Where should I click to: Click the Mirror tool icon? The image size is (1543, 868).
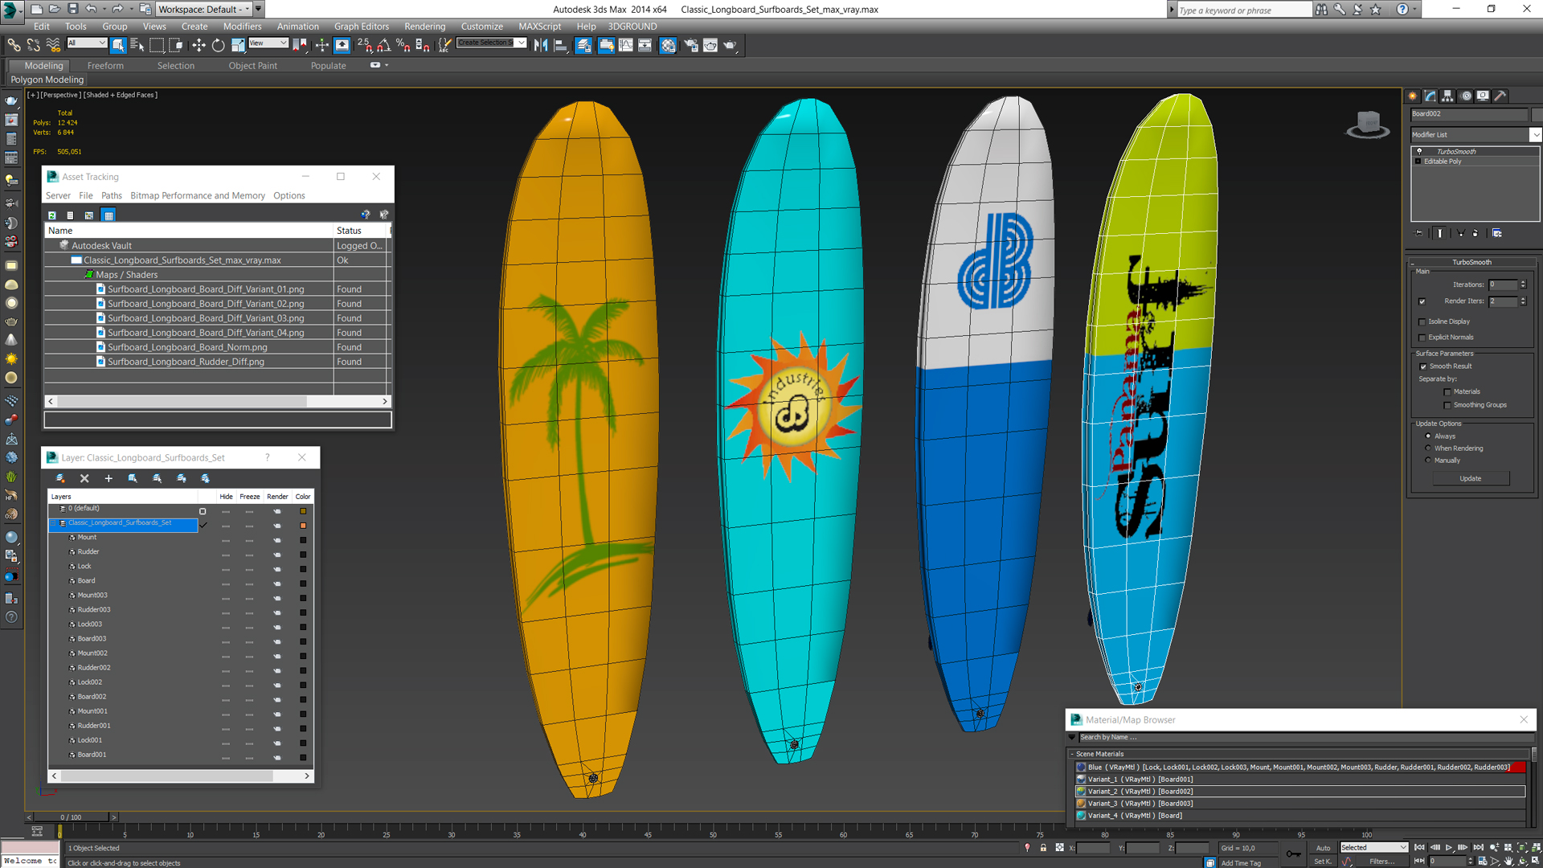(x=541, y=45)
